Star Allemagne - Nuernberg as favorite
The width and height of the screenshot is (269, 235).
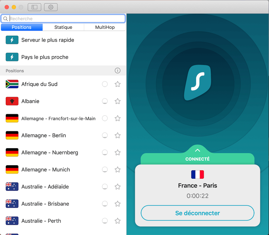coord(117,152)
